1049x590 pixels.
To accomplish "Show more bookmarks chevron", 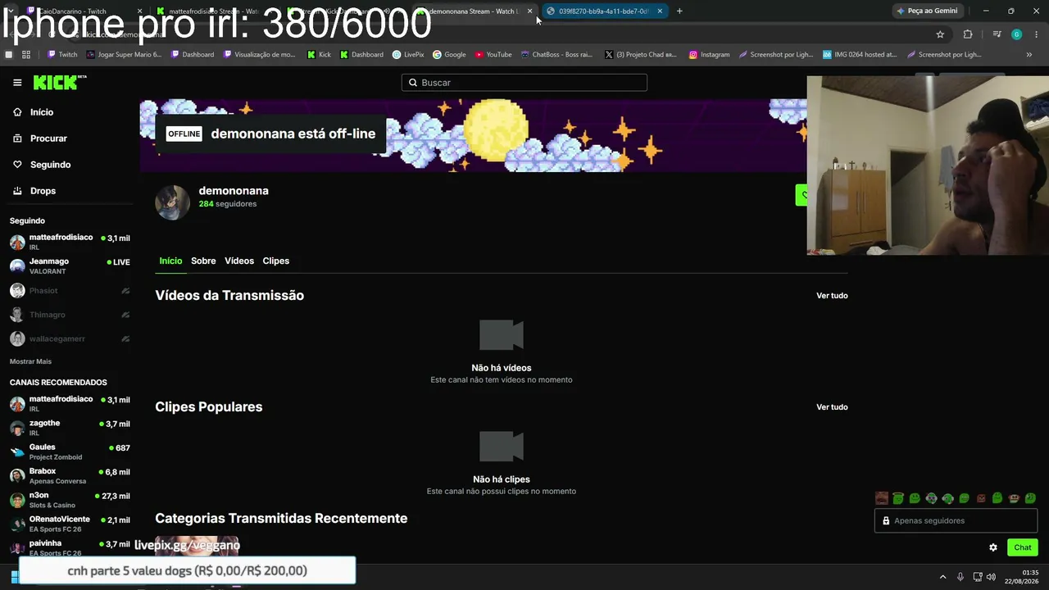I will 1029,55.
